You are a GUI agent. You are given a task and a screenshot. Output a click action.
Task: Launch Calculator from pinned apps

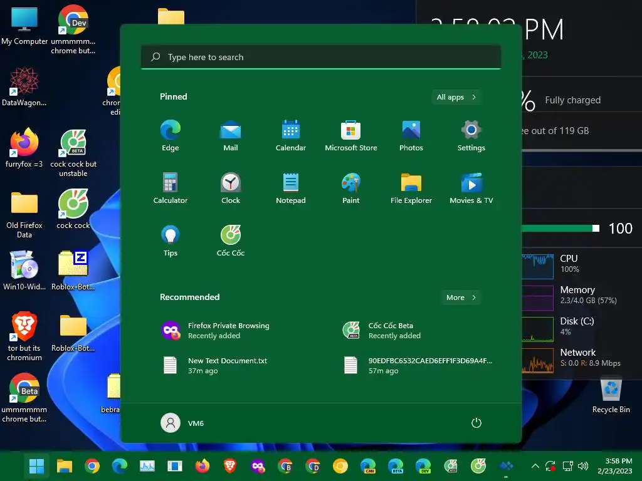click(x=171, y=189)
